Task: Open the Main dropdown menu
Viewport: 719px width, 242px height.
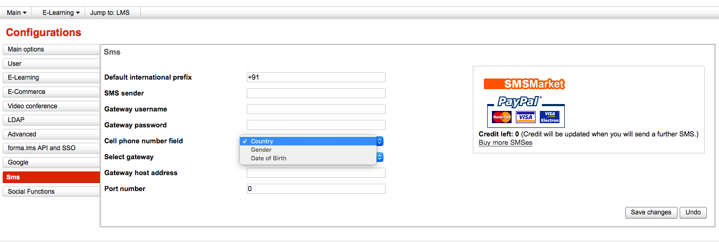Action: tap(16, 13)
